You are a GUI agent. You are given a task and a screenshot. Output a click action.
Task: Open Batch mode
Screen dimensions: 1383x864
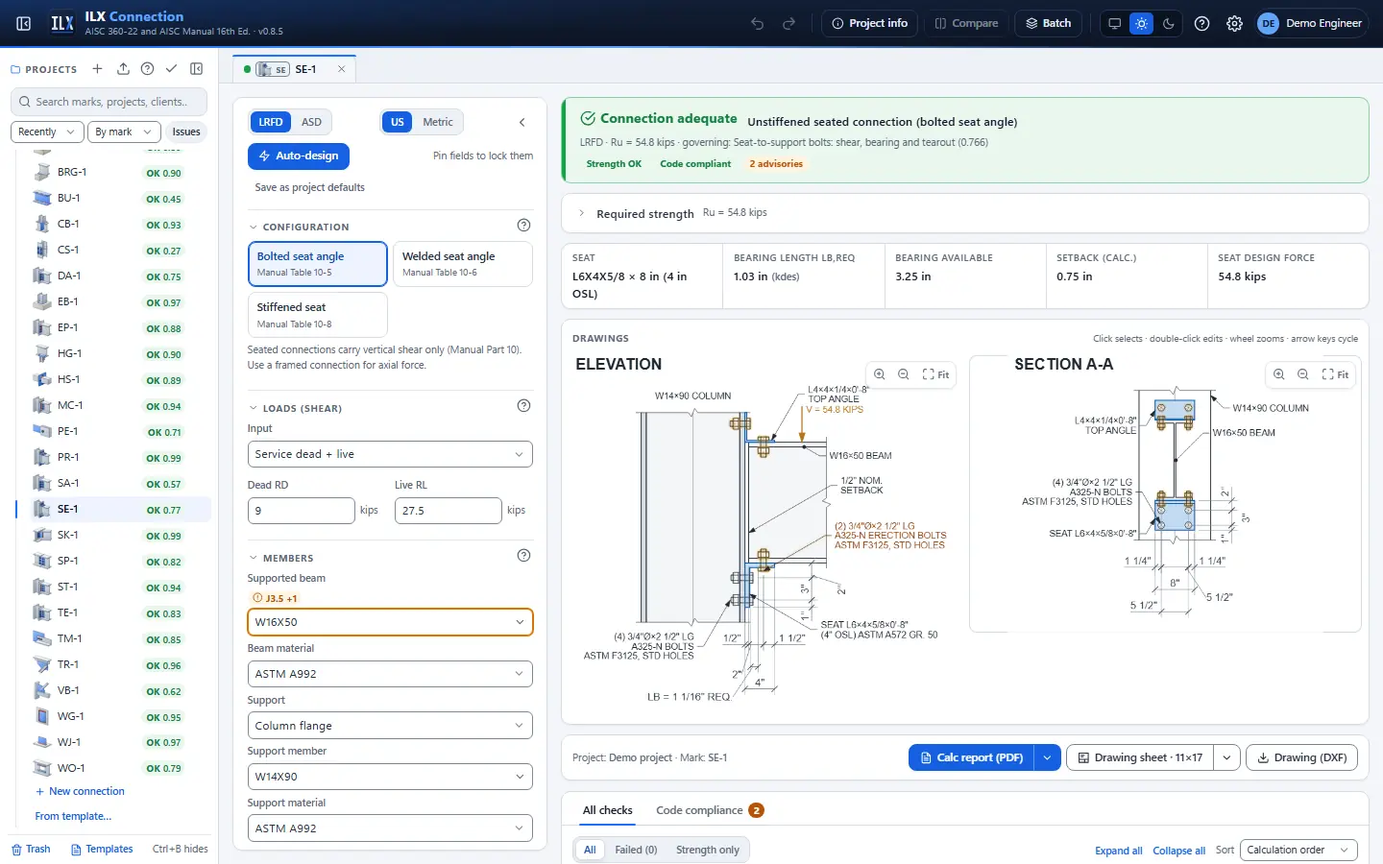1049,23
